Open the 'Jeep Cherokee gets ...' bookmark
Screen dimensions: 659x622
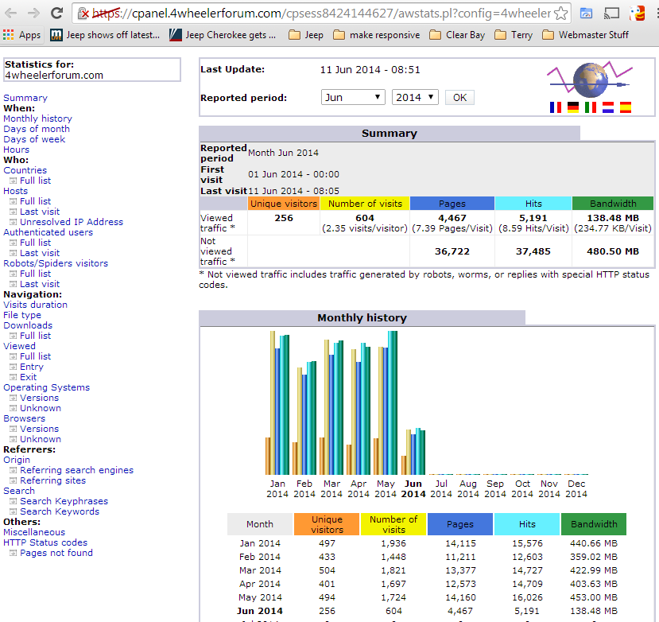pyautogui.click(x=223, y=35)
